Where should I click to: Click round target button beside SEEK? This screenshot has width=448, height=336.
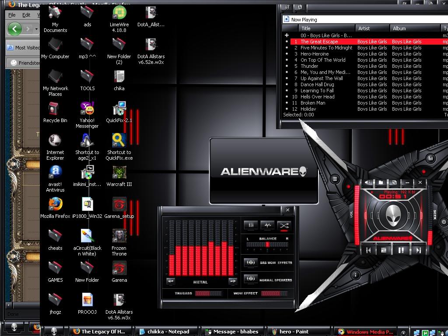point(444,222)
